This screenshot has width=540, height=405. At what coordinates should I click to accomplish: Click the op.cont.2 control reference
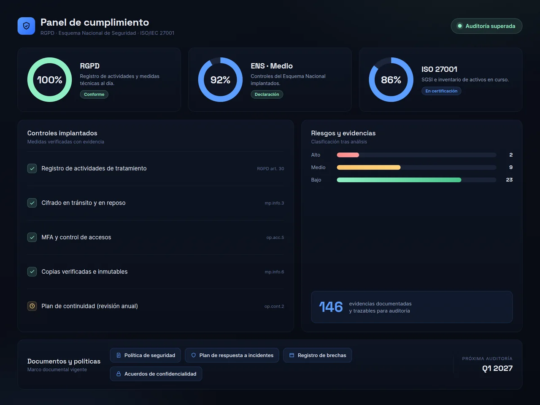click(x=274, y=306)
